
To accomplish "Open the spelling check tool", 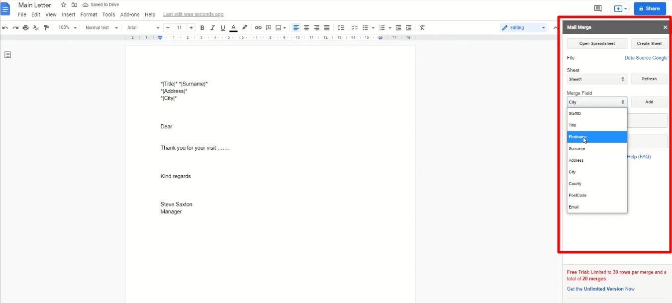I will [35, 27].
